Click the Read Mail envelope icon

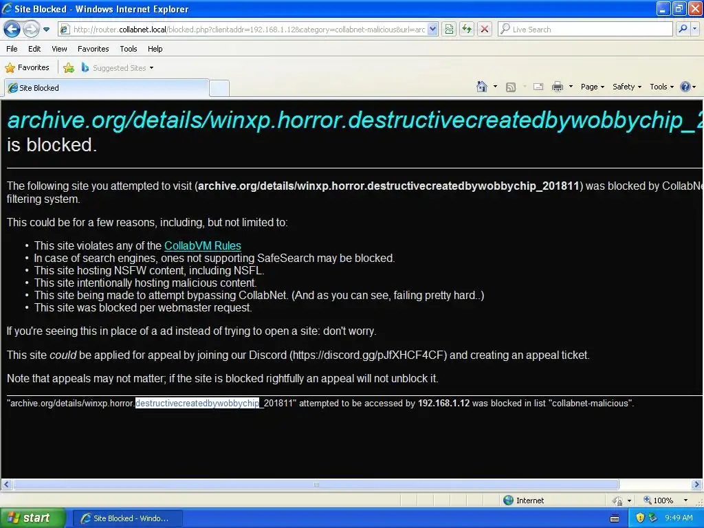click(538, 87)
